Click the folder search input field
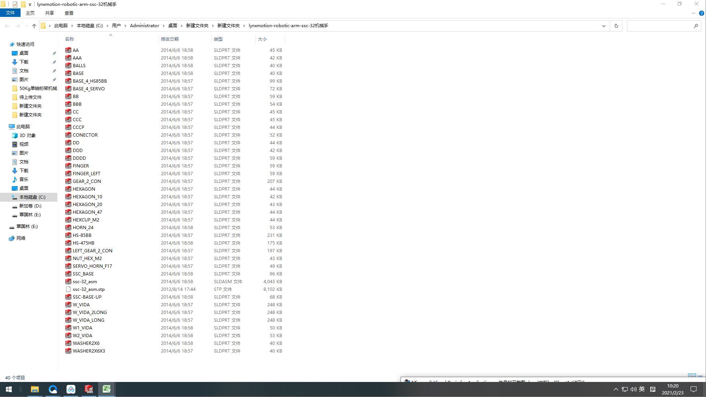The height and width of the screenshot is (397, 706). pyautogui.click(x=660, y=26)
